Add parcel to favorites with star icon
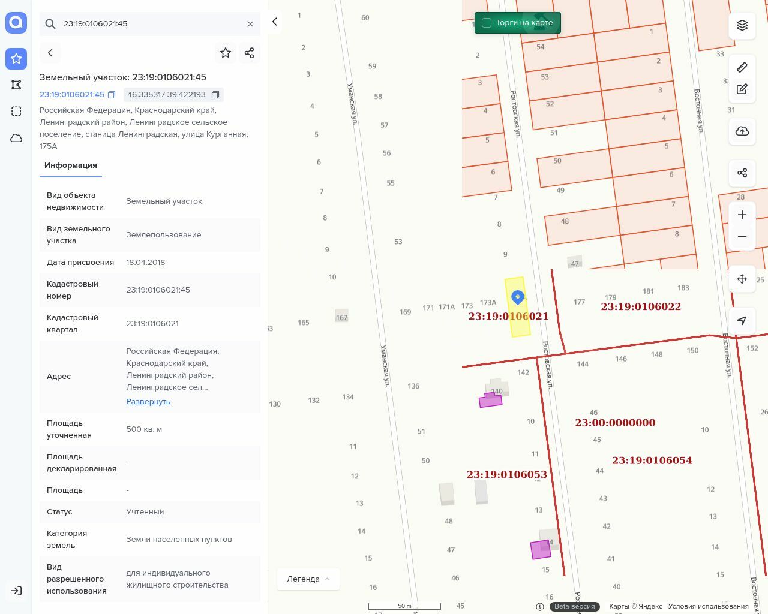 point(226,53)
